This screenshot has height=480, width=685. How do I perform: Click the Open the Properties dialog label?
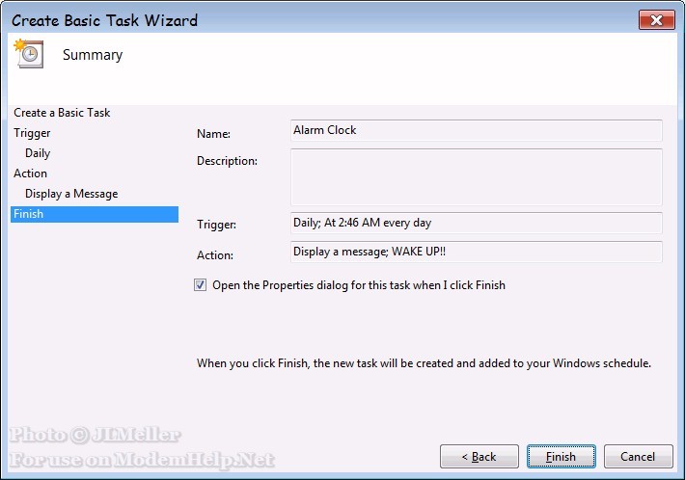tap(359, 285)
